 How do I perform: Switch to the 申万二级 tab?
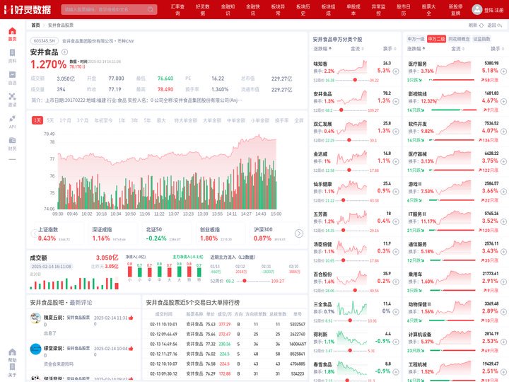436,39
